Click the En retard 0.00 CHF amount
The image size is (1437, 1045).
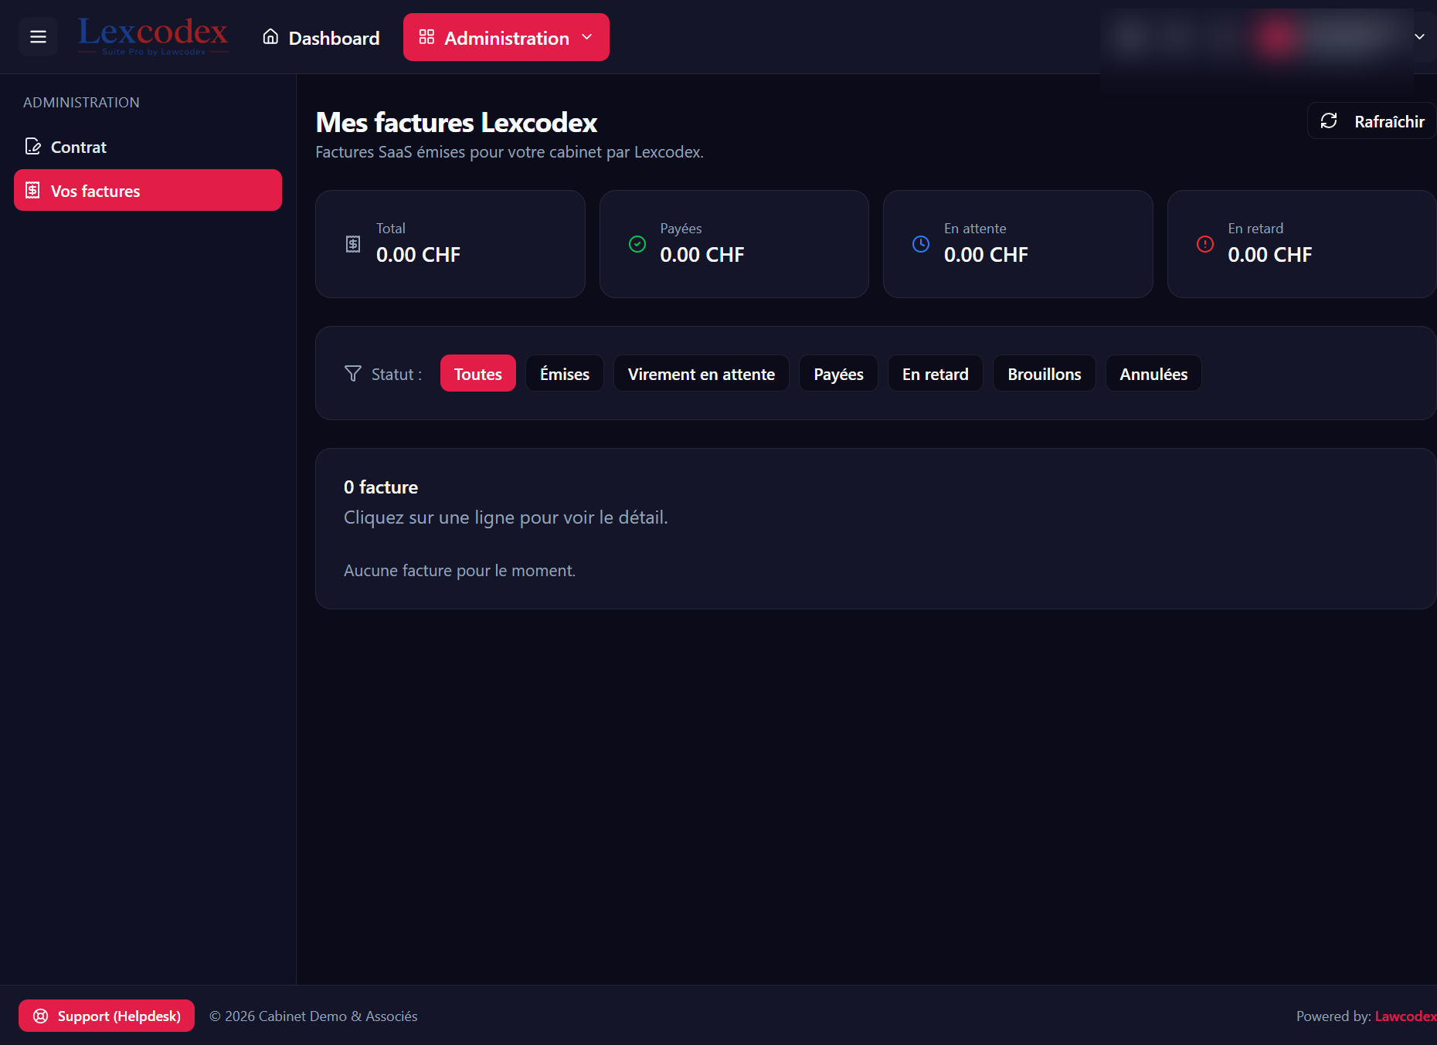coord(1270,255)
